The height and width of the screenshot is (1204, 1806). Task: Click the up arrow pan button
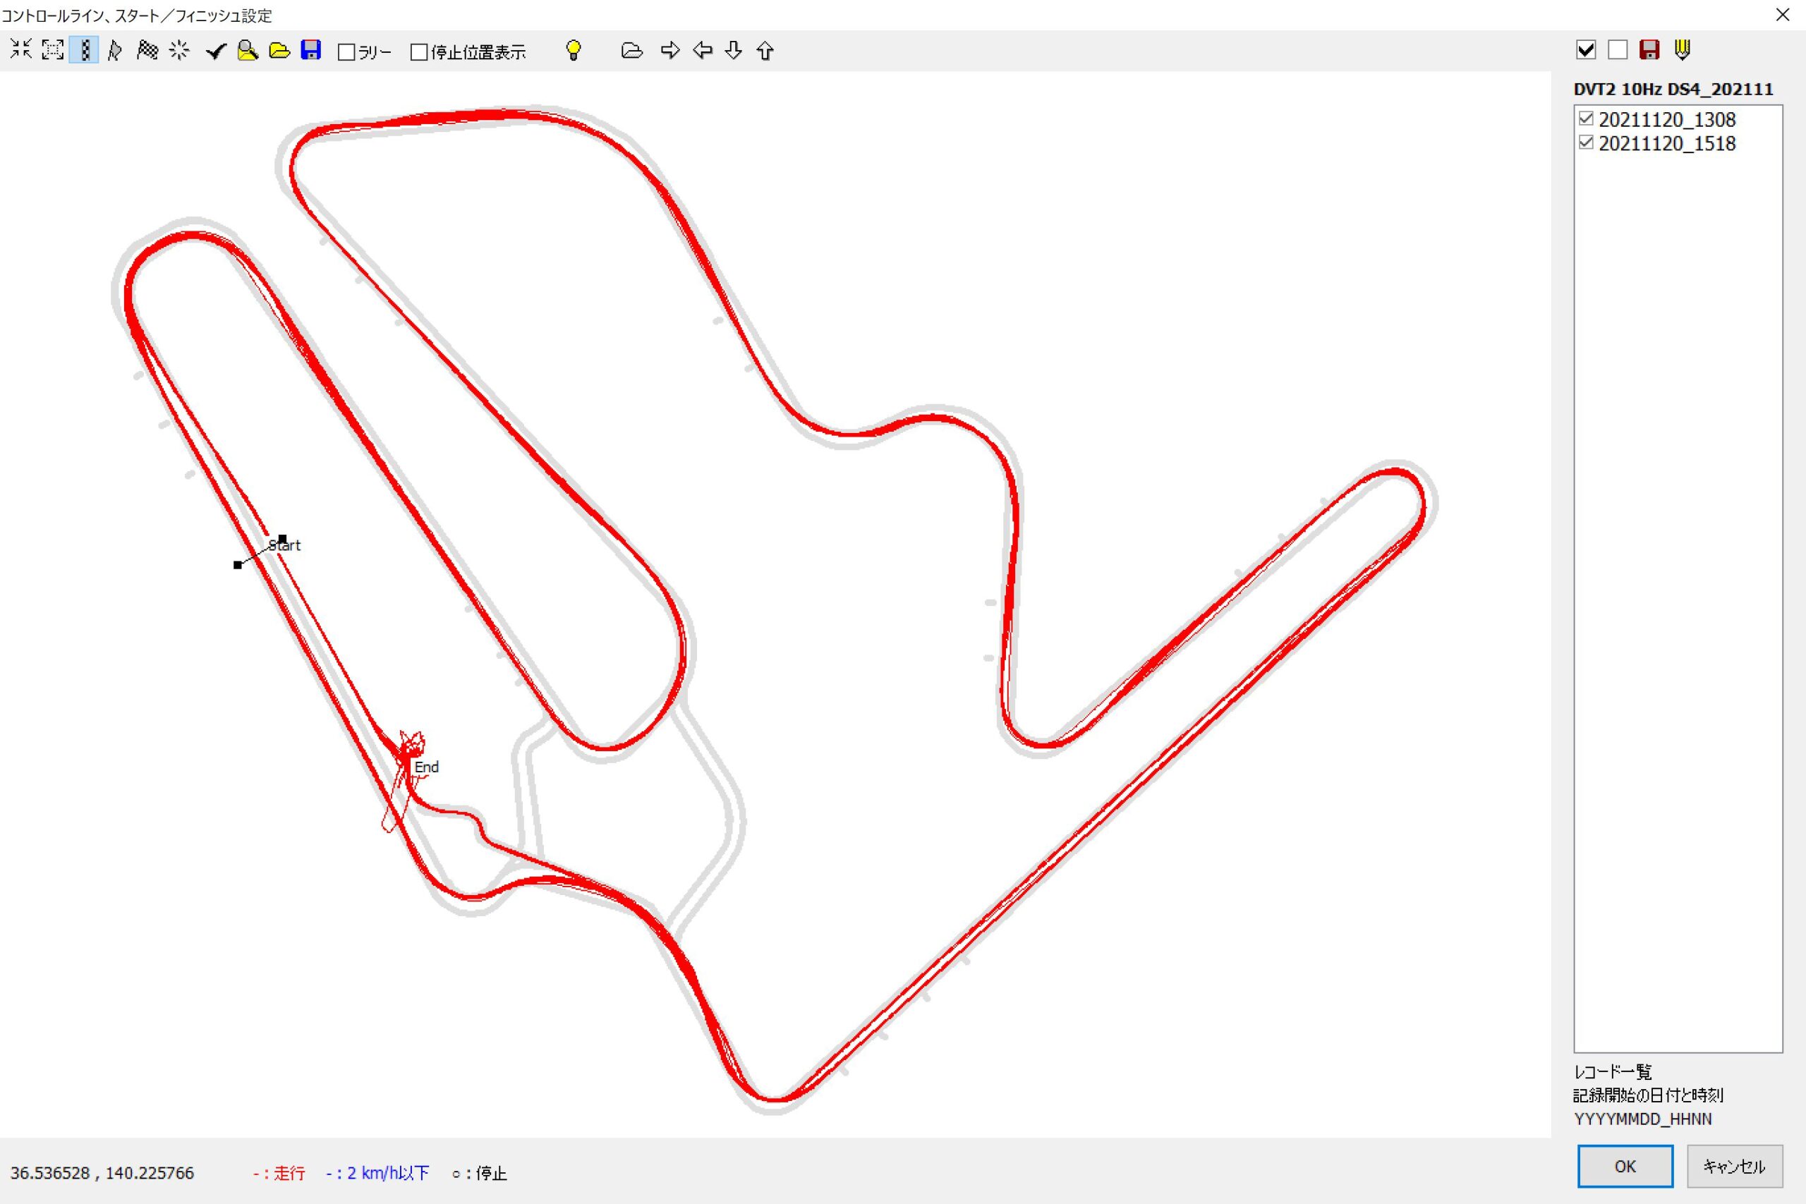point(765,51)
